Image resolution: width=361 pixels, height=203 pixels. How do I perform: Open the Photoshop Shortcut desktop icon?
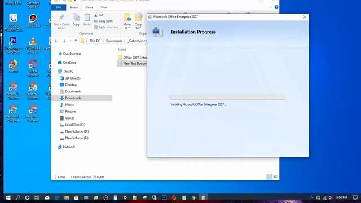(x=13, y=46)
